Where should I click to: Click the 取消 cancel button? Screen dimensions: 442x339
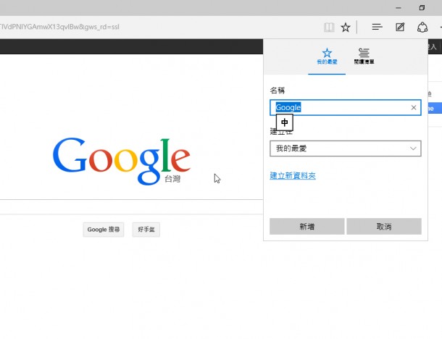384,226
